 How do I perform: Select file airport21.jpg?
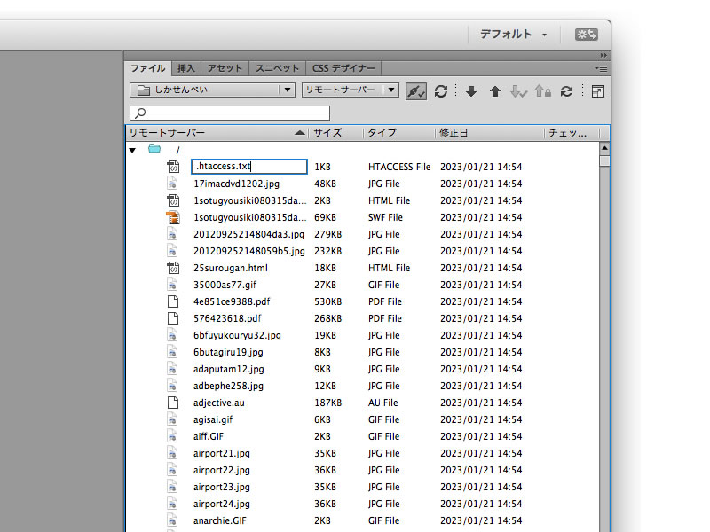(x=221, y=453)
